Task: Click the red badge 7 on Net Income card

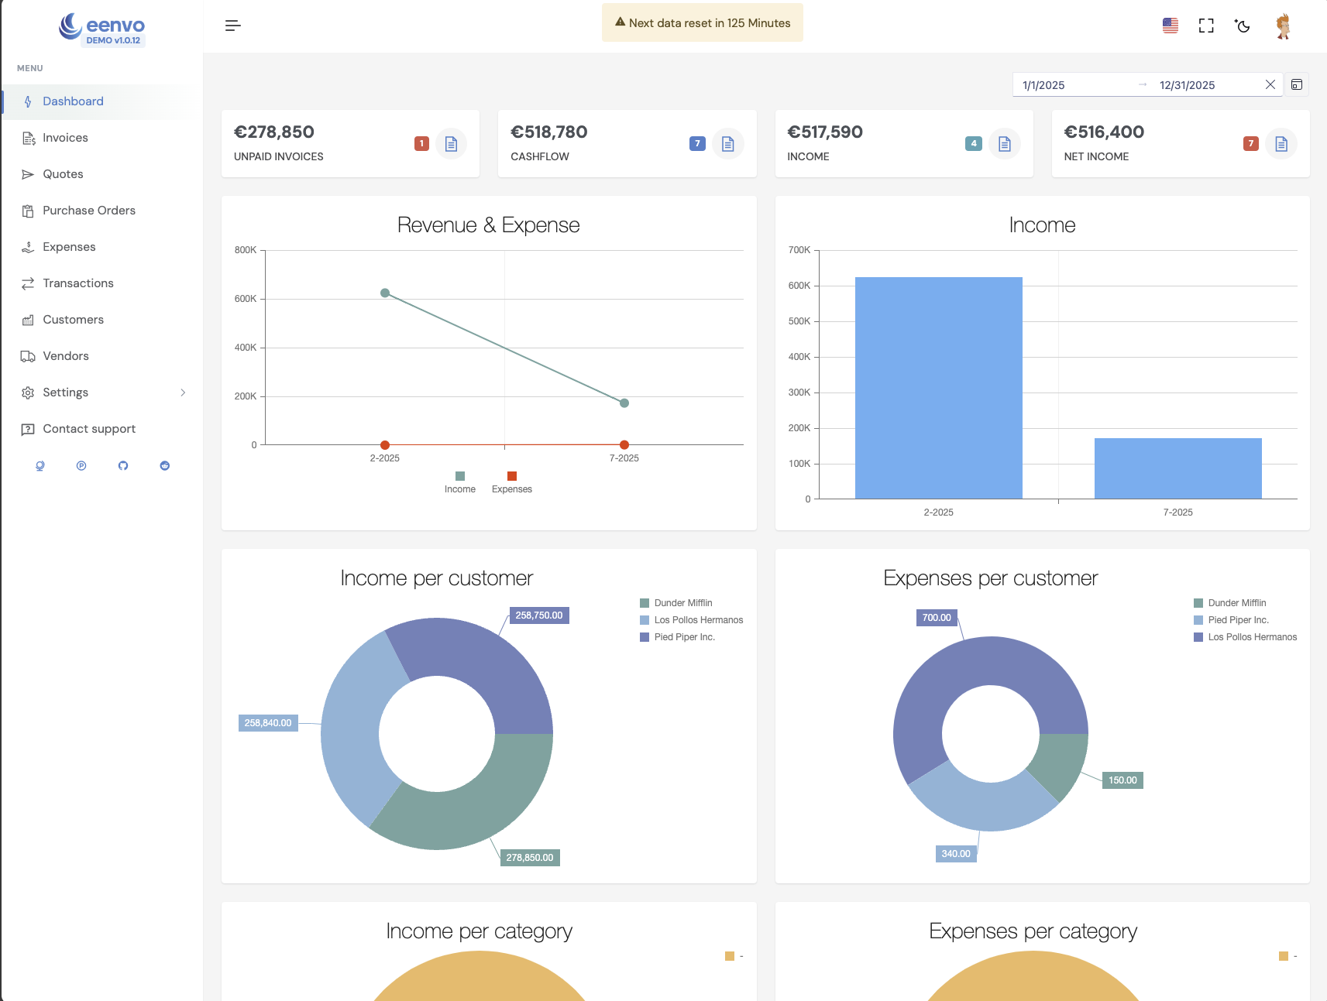Action: point(1250,143)
